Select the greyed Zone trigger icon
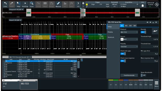This screenshot has width=162, height=91. coord(71,5)
